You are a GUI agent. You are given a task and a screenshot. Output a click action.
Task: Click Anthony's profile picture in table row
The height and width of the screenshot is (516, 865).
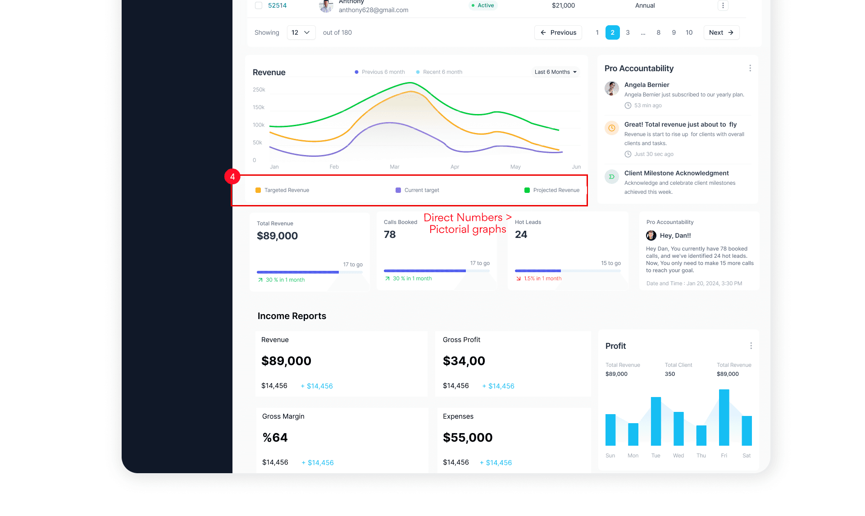(326, 6)
